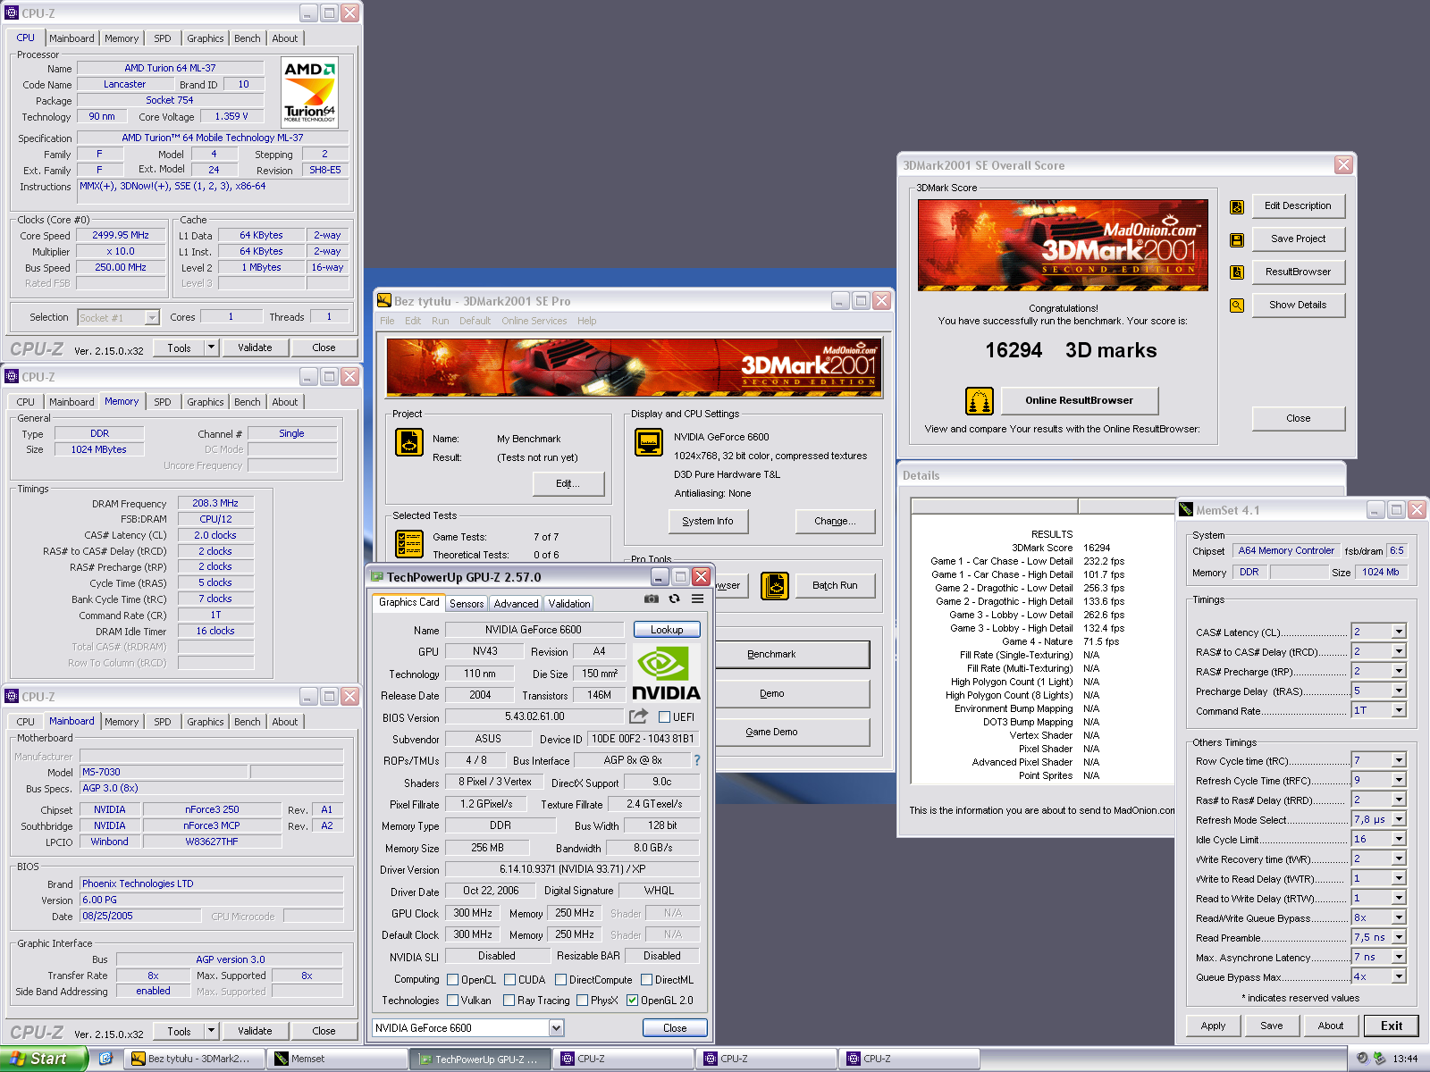Click the Save Project floppy disk icon
The width and height of the screenshot is (1430, 1072).
click(1237, 239)
